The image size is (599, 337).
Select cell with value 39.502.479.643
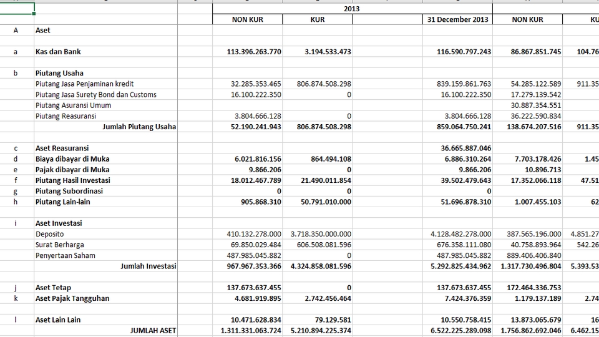coord(457,180)
